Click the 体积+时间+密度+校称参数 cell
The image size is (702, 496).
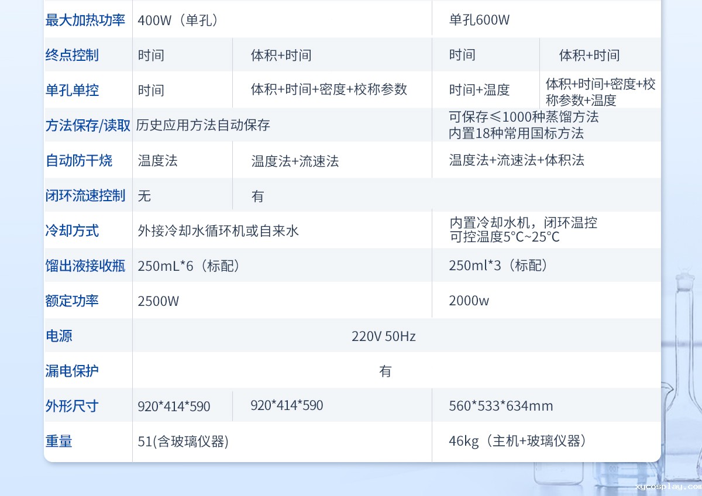329,89
